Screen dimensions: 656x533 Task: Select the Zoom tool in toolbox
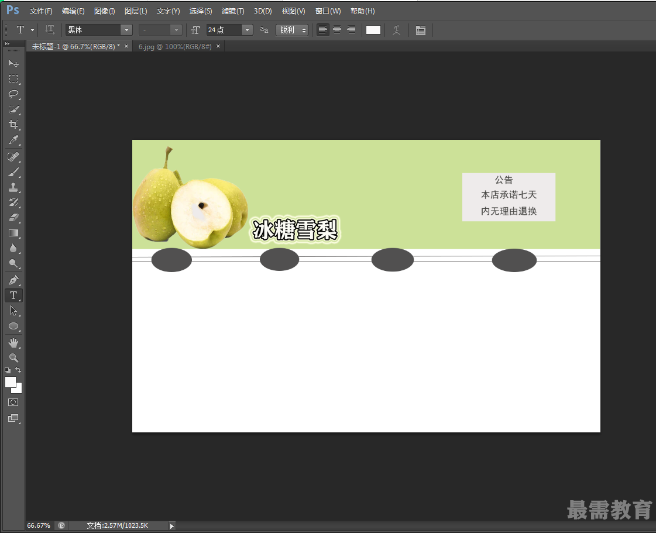(x=13, y=358)
